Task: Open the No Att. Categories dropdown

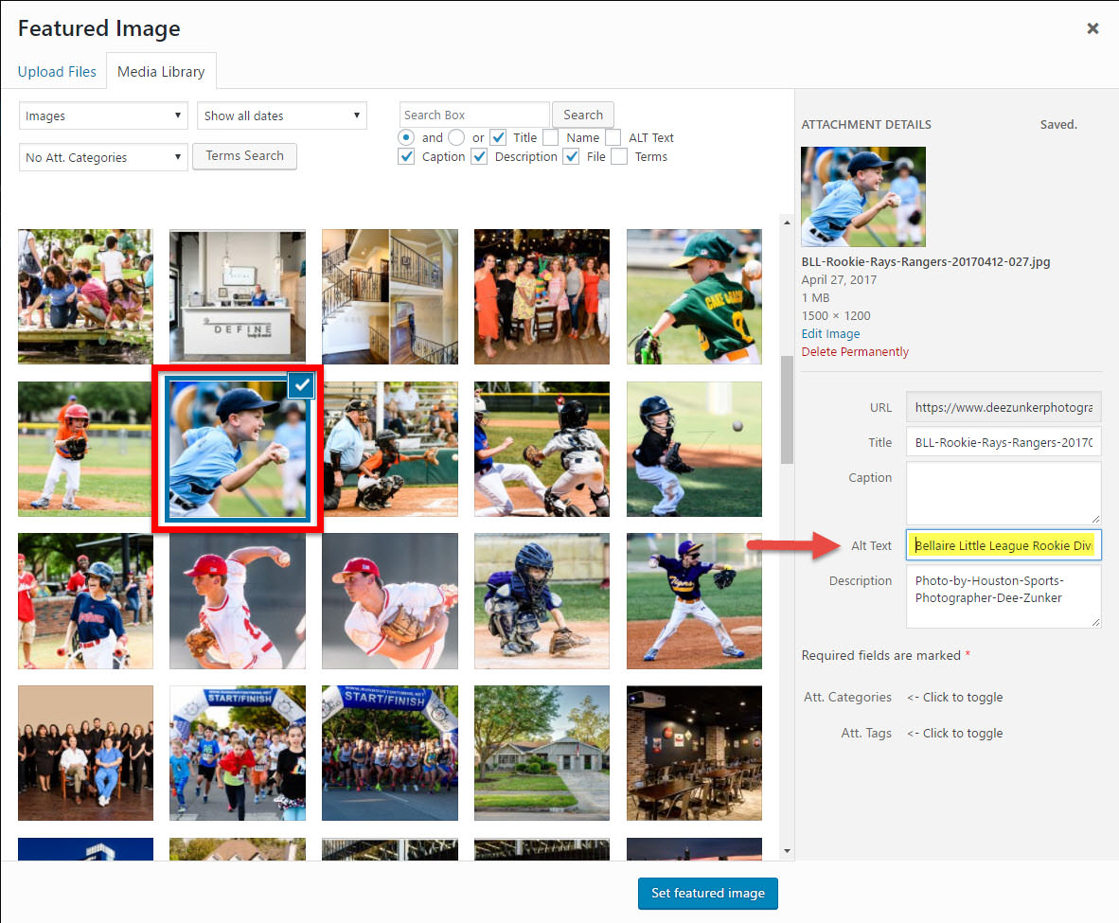Action: tap(103, 157)
